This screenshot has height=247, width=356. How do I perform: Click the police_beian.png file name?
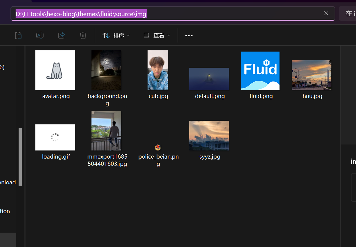click(x=158, y=160)
